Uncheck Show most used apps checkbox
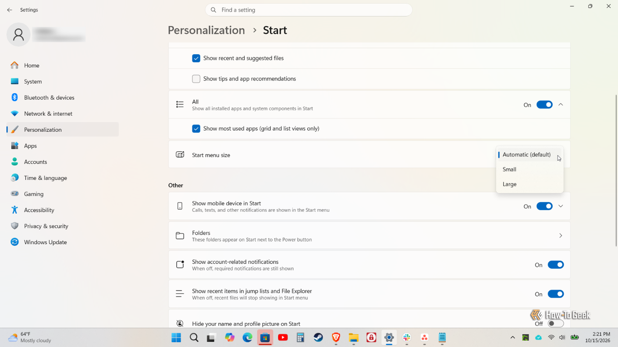This screenshot has width=618, height=347. pos(196,129)
